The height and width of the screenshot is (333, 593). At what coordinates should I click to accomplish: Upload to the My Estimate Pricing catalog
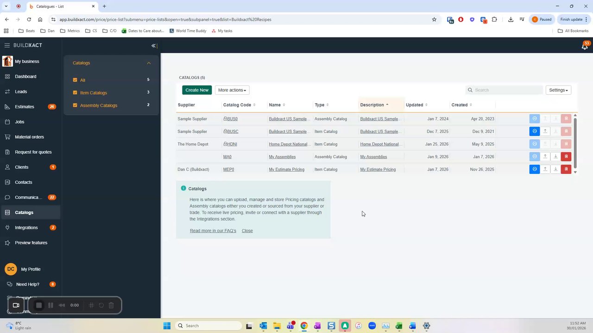(x=545, y=169)
